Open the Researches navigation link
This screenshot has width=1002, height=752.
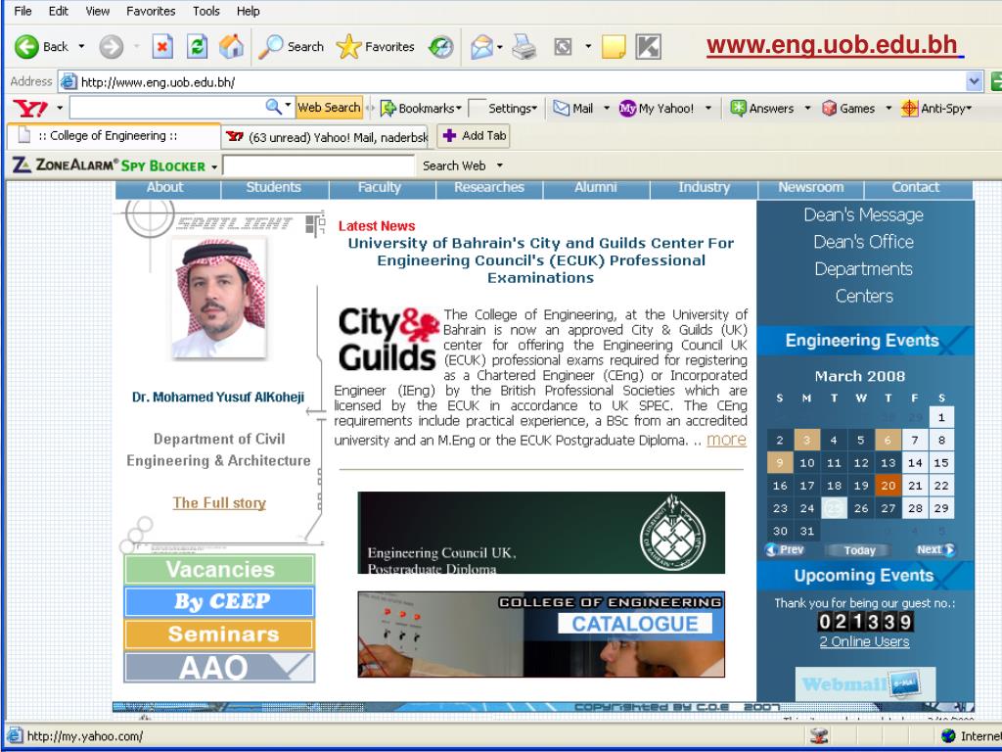[x=489, y=187]
